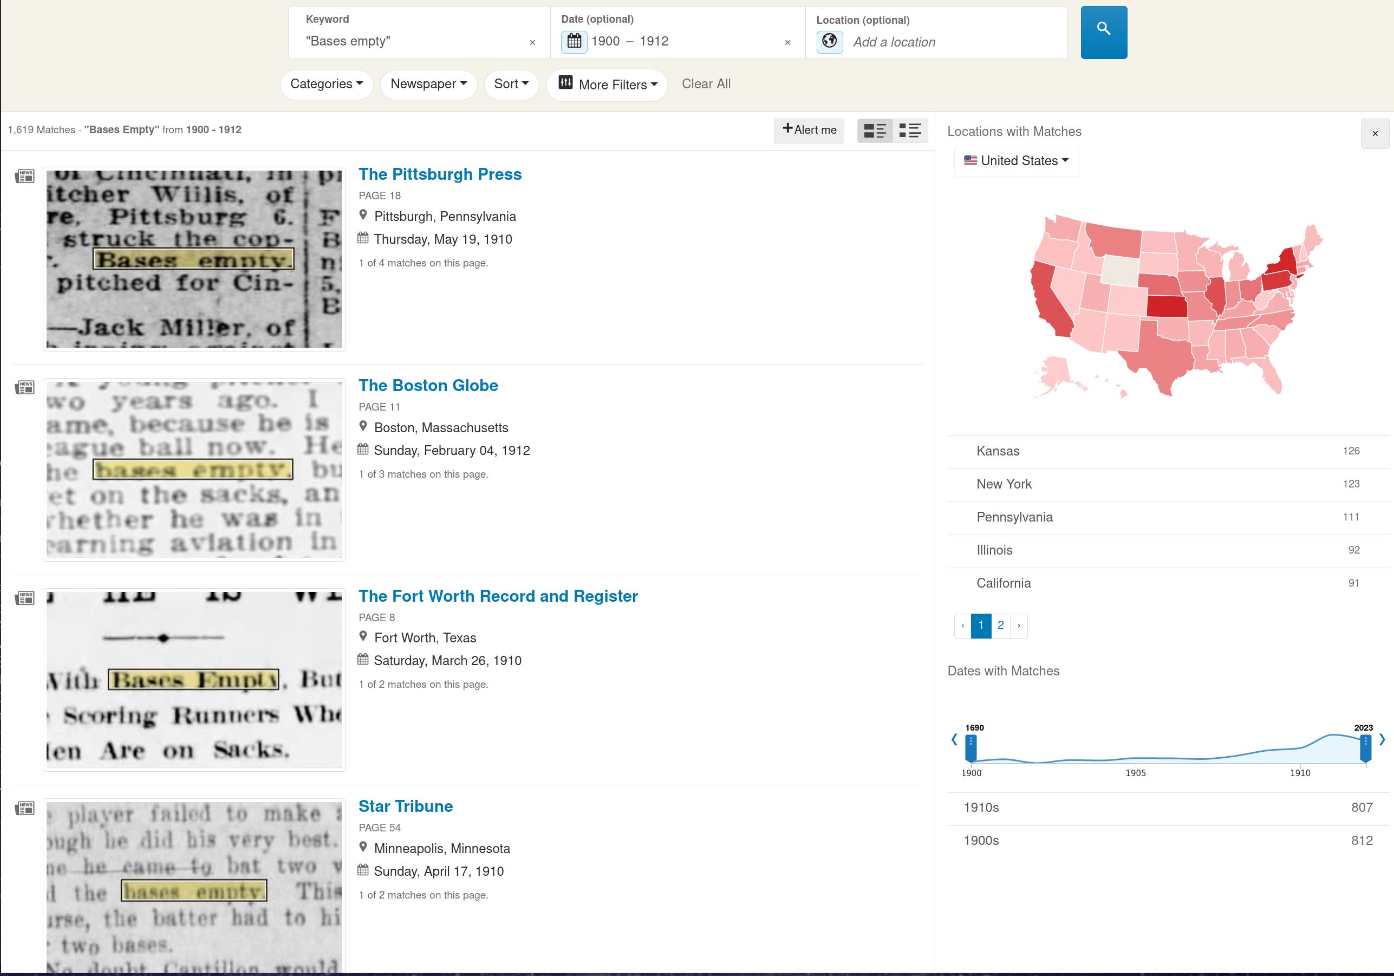Select the 1900s decade row
This screenshot has width=1394, height=976.
point(1168,841)
